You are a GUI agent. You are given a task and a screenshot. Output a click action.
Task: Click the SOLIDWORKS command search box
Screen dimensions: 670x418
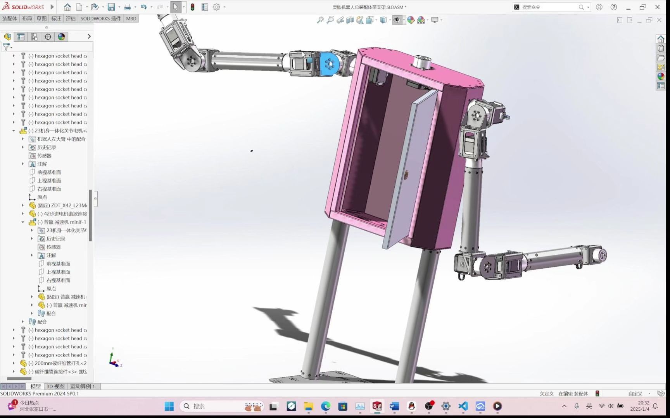[551, 7]
